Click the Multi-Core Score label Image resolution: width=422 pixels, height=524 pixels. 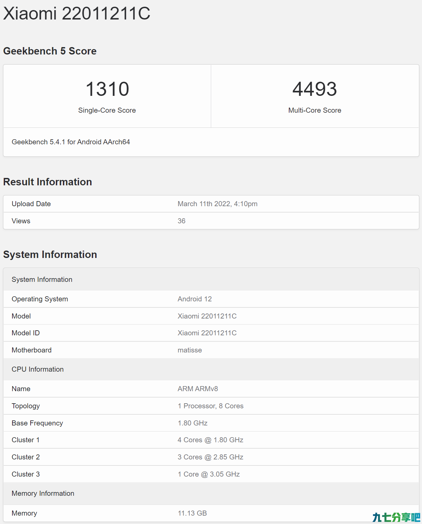tap(315, 110)
